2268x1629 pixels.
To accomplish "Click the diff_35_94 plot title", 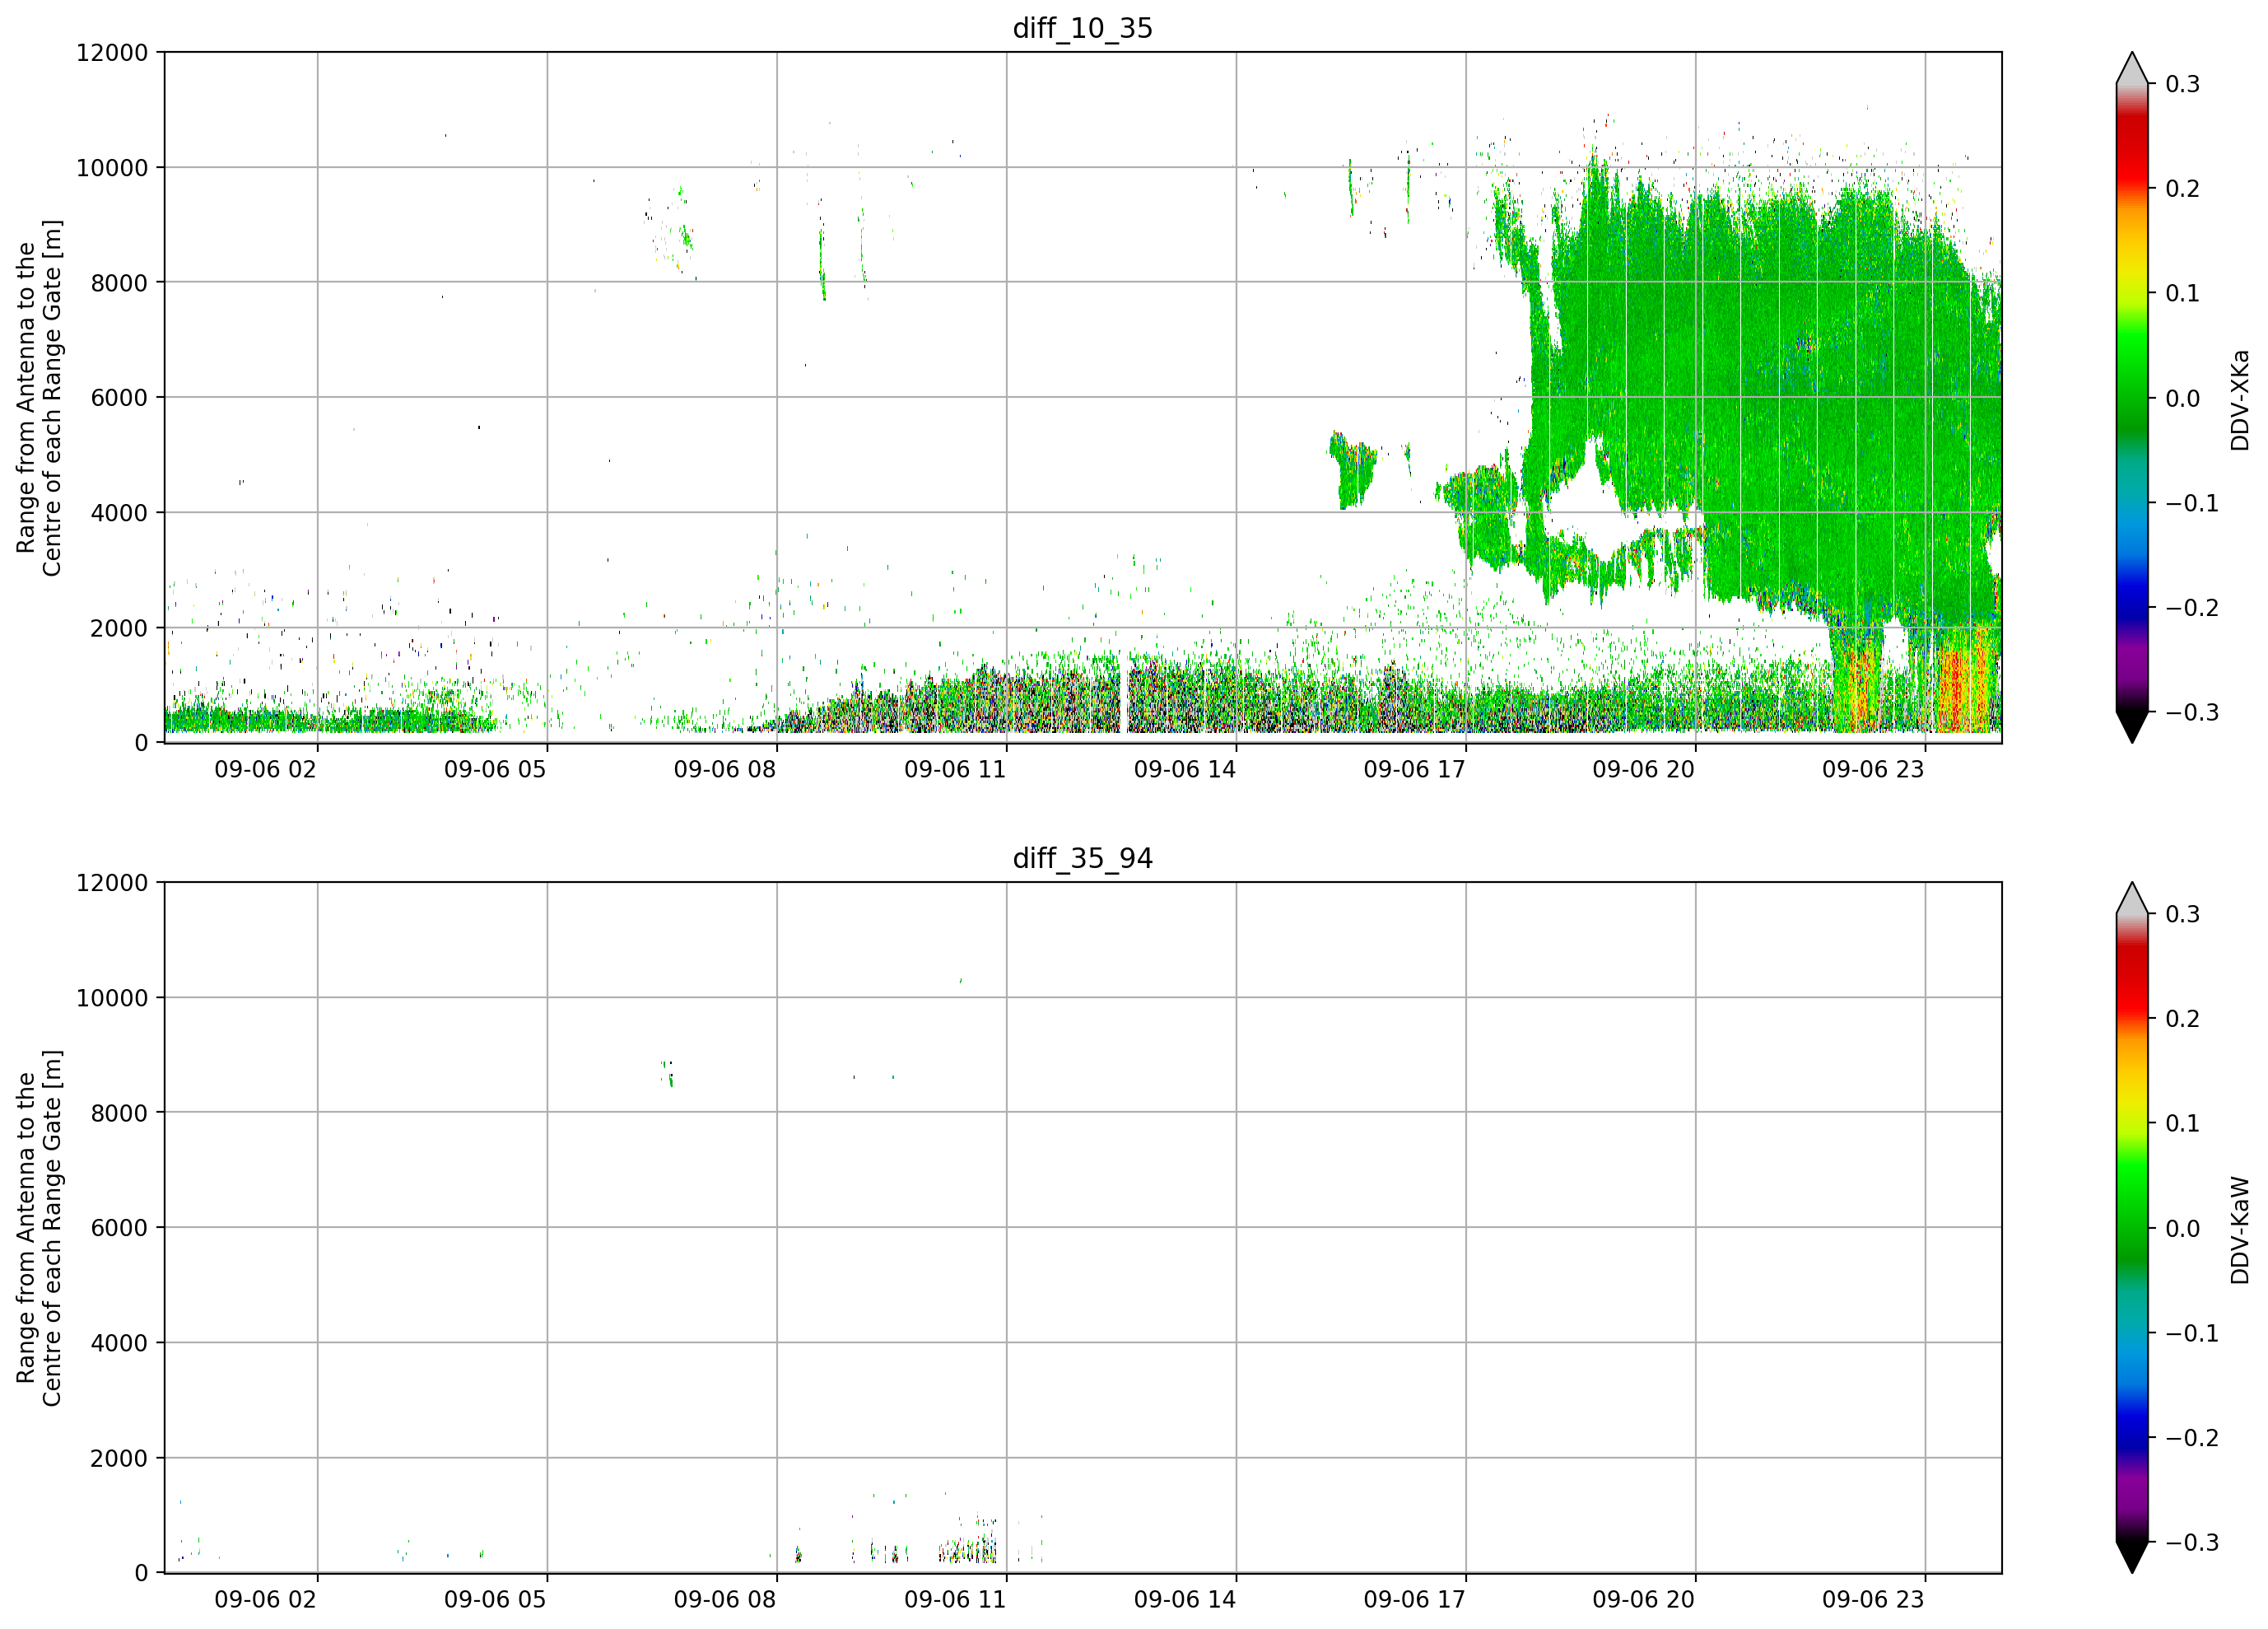I will point(1083,858).
